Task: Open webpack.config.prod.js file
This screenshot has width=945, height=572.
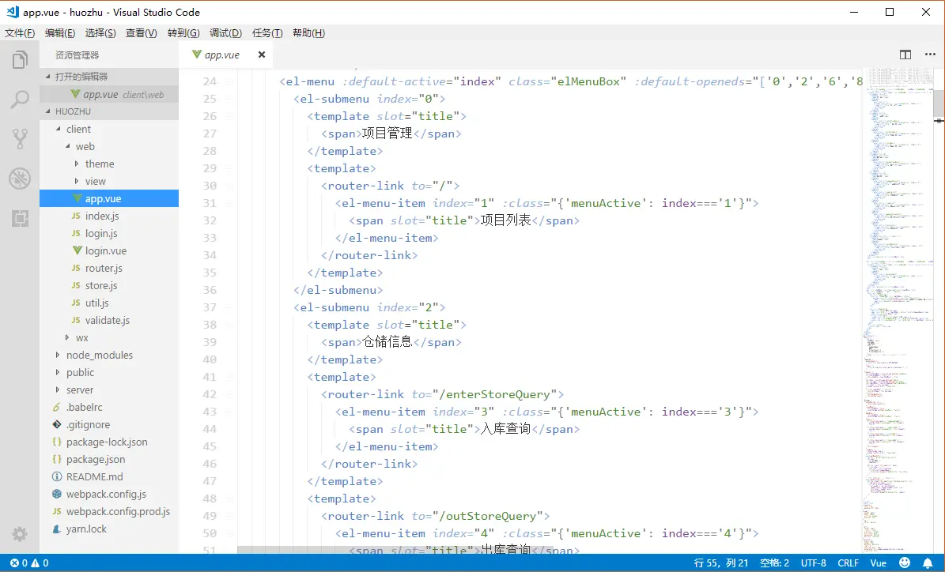Action: click(109, 512)
